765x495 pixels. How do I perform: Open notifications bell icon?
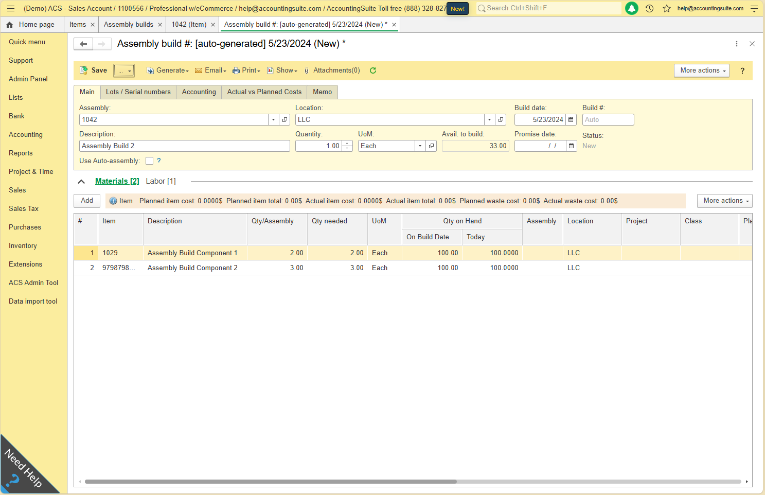[632, 8]
